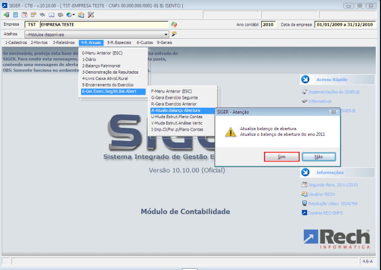The image size is (381, 270).
Task: Confirm with the Sim button
Action: click(282, 156)
